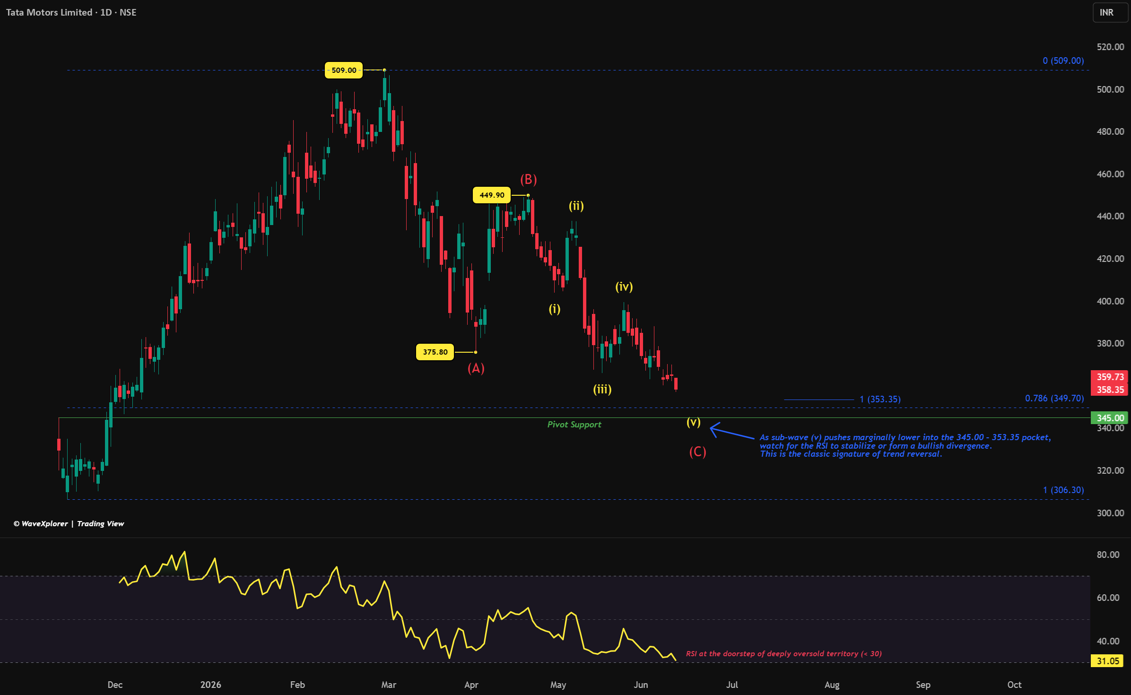Screen dimensions: 1131x695
Task: Click the Mar label on time axis
Action: coord(389,685)
